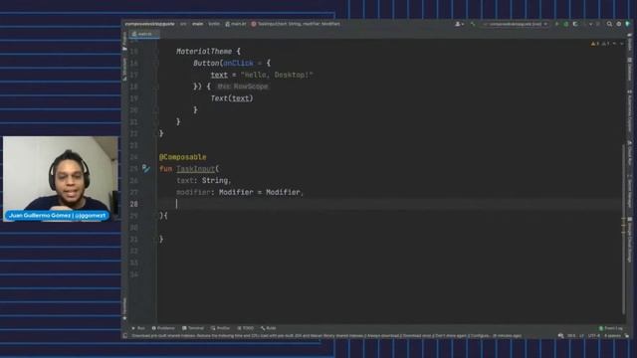Click the onClick parameter in Button call

pyautogui.click(x=238, y=63)
